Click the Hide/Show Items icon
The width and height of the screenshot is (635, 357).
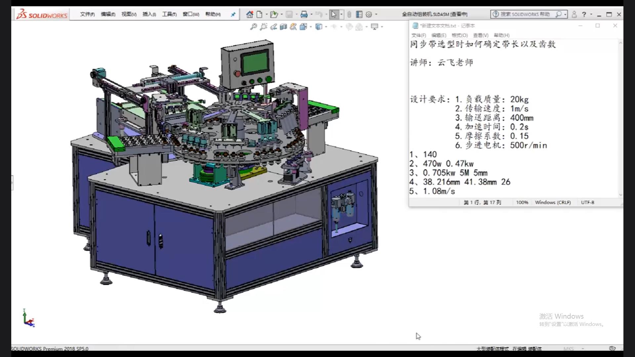(334, 27)
